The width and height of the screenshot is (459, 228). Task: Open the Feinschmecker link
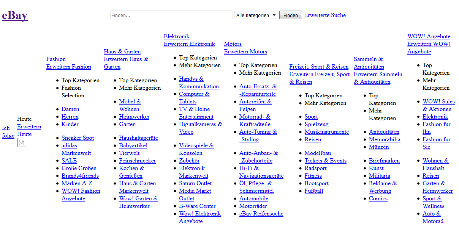point(138,161)
